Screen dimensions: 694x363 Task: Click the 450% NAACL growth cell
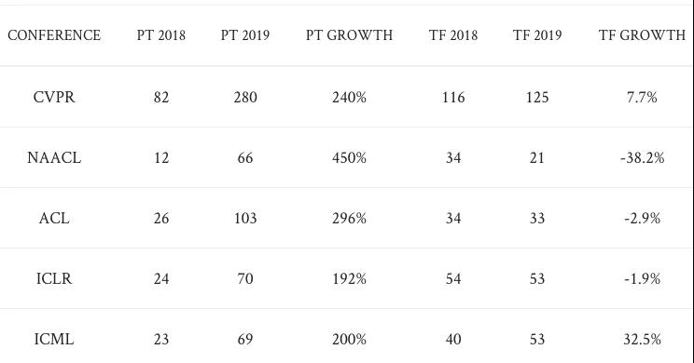(349, 157)
